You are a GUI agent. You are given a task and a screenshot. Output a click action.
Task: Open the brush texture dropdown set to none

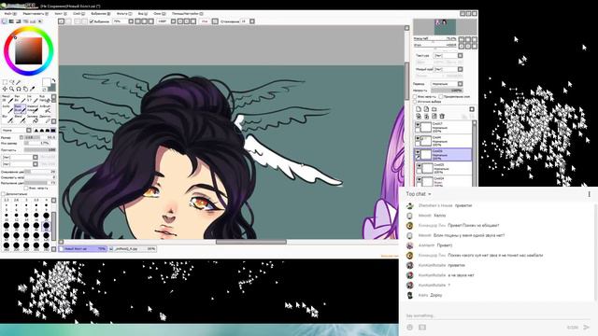click(x=20, y=164)
